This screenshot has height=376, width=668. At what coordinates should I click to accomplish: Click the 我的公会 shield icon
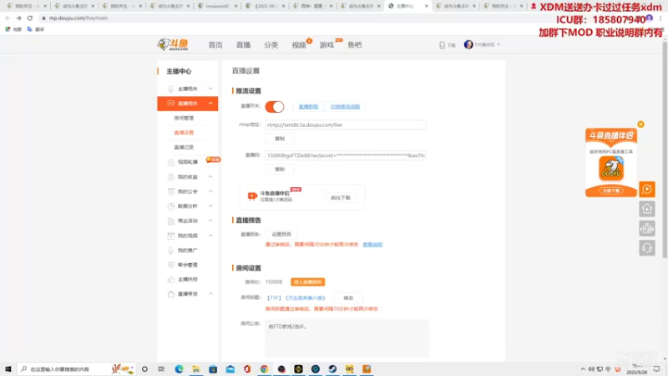(x=171, y=191)
